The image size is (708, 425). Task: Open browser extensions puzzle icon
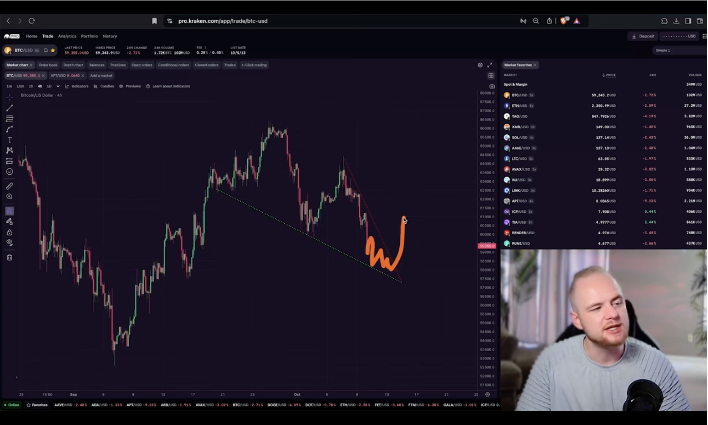pyautogui.click(x=664, y=21)
